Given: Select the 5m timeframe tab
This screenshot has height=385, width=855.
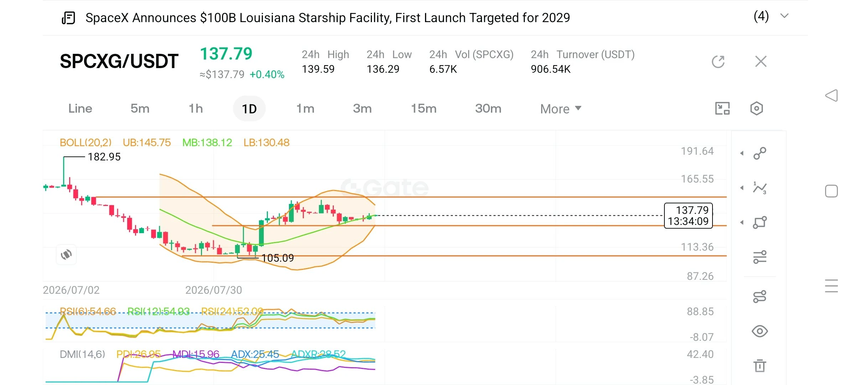Looking at the screenshot, I should (x=140, y=108).
